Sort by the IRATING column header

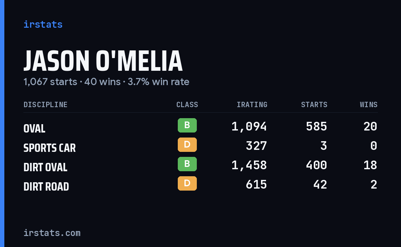click(x=252, y=105)
